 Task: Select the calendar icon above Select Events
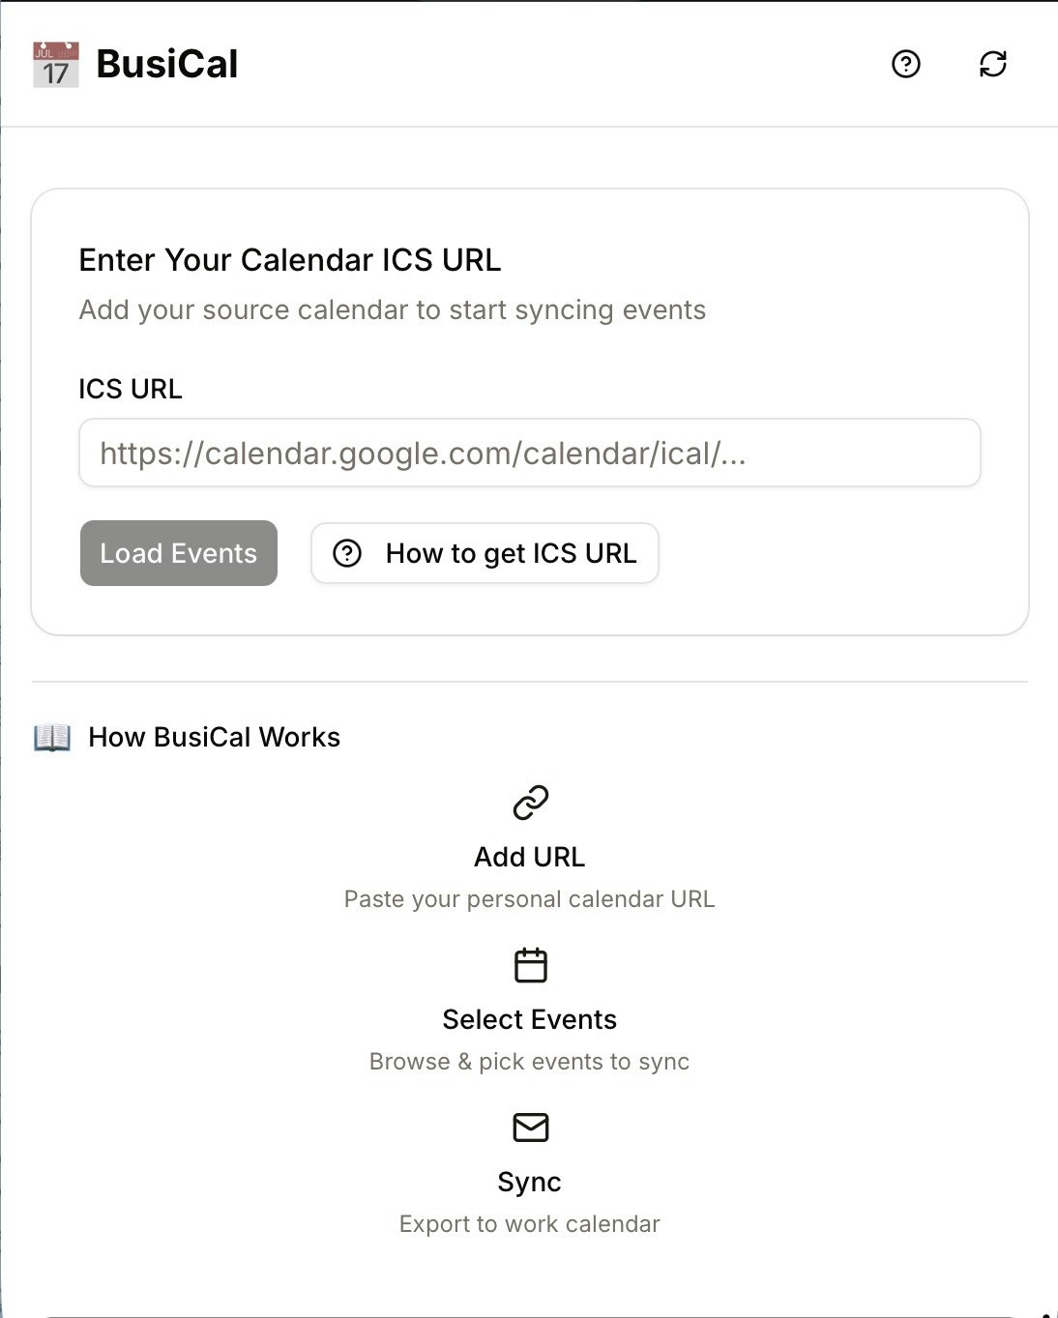[529, 964]
